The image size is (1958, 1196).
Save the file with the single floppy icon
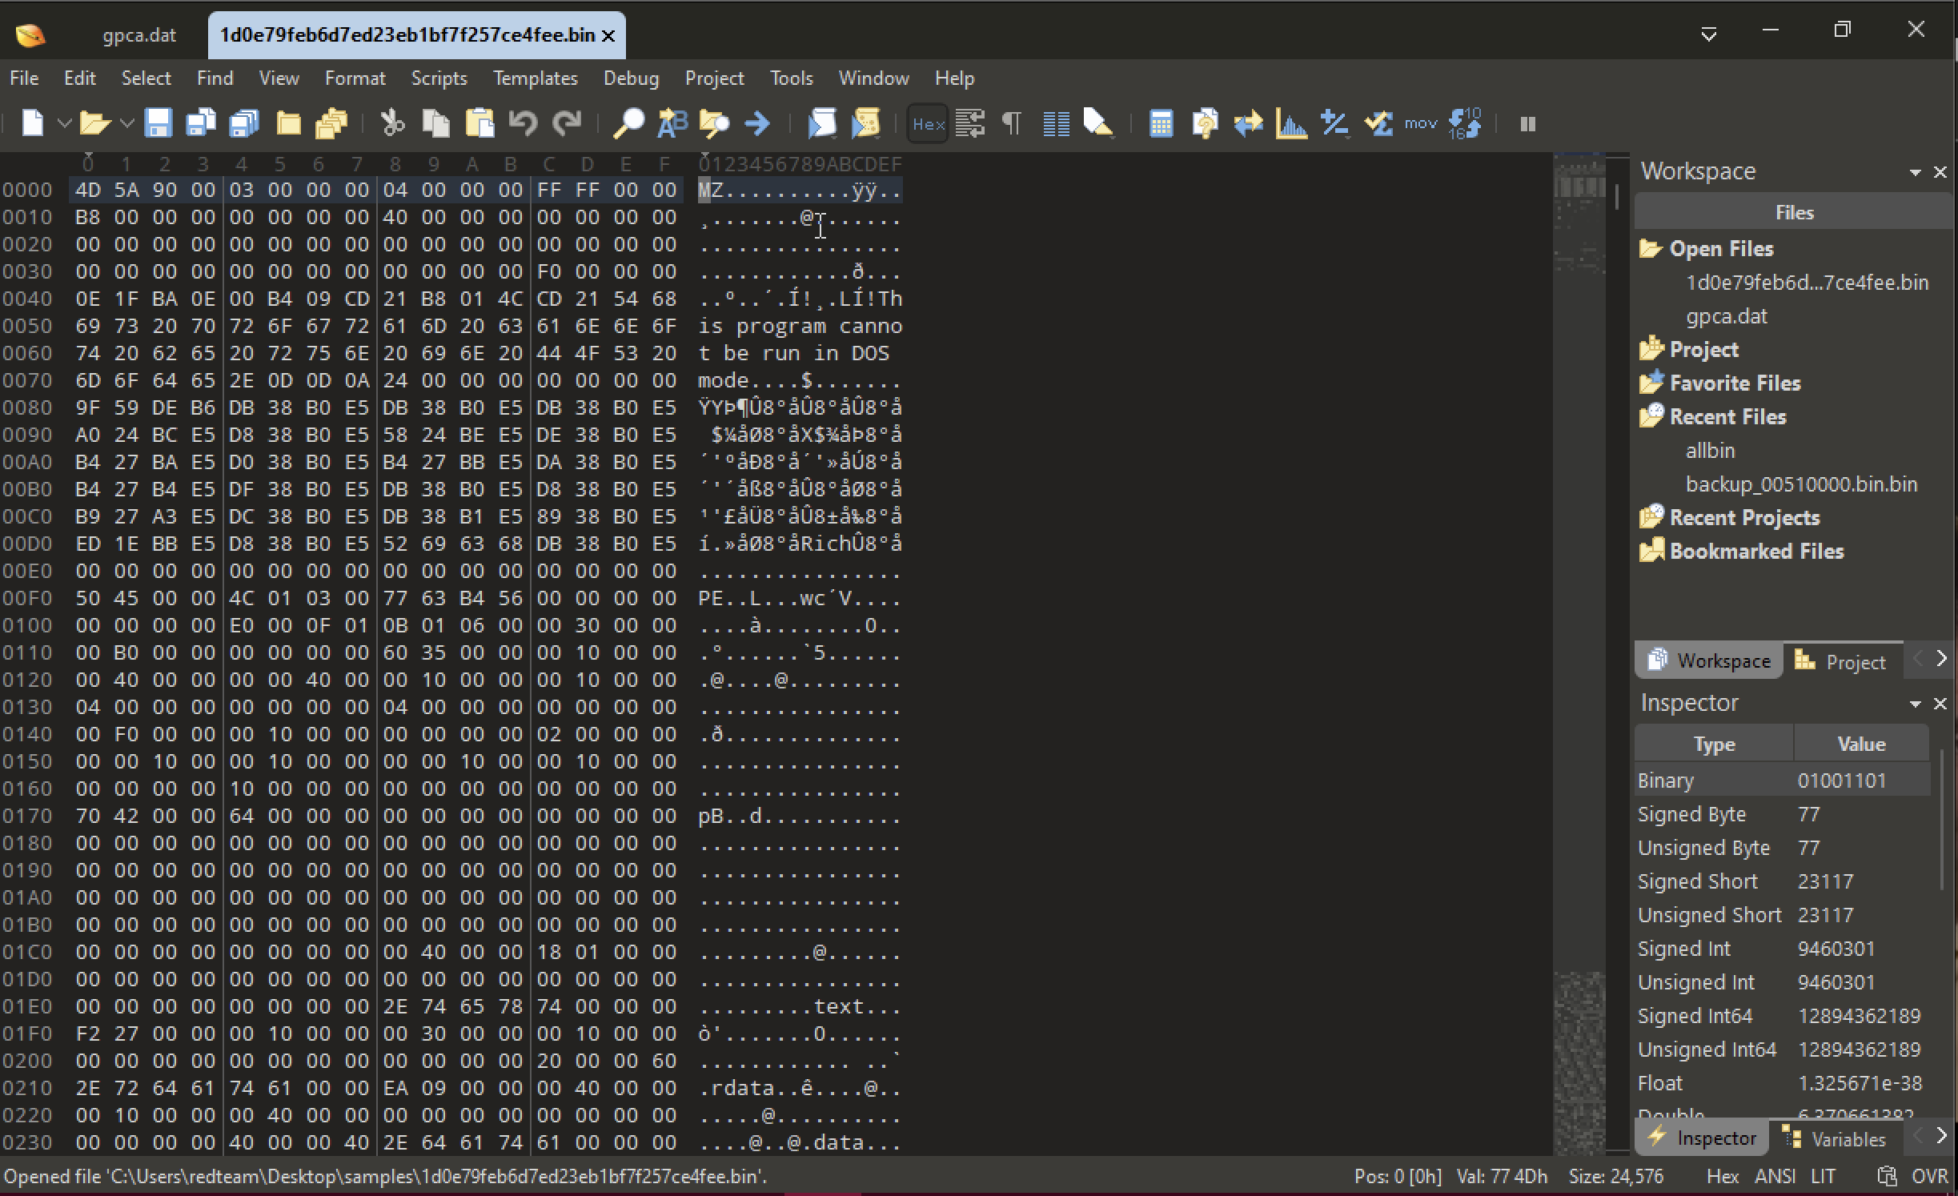[158, 124]
